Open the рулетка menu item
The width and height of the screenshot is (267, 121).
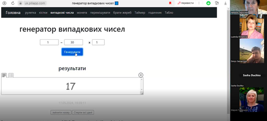[30, 13]
